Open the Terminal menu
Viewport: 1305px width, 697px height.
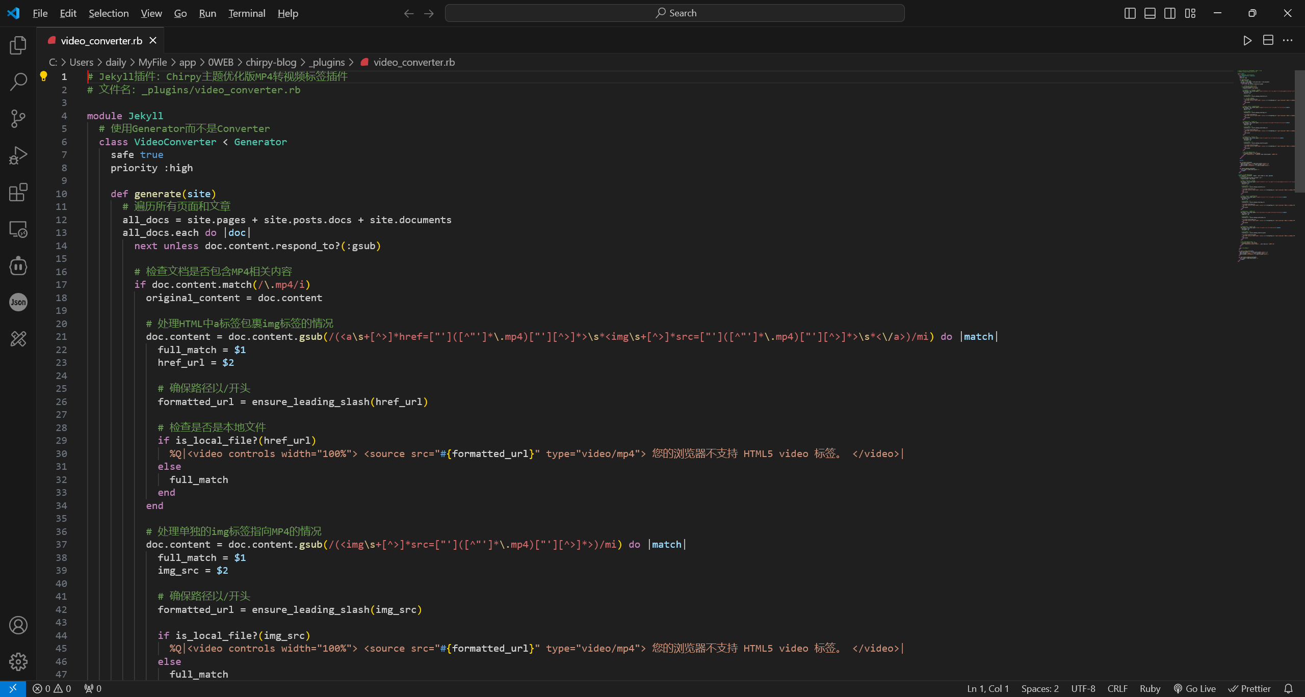click(246, 13)
